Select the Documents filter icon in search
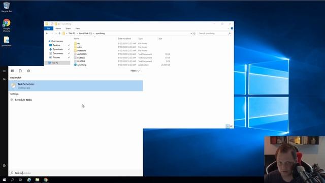Viewport: 325px width, 183px height. tap(20, 71)
